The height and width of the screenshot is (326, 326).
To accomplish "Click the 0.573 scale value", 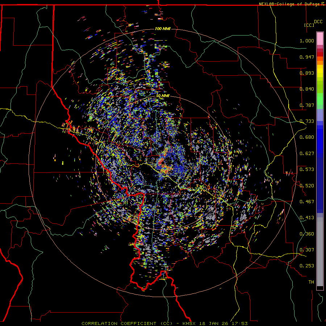I will point(307,170).
